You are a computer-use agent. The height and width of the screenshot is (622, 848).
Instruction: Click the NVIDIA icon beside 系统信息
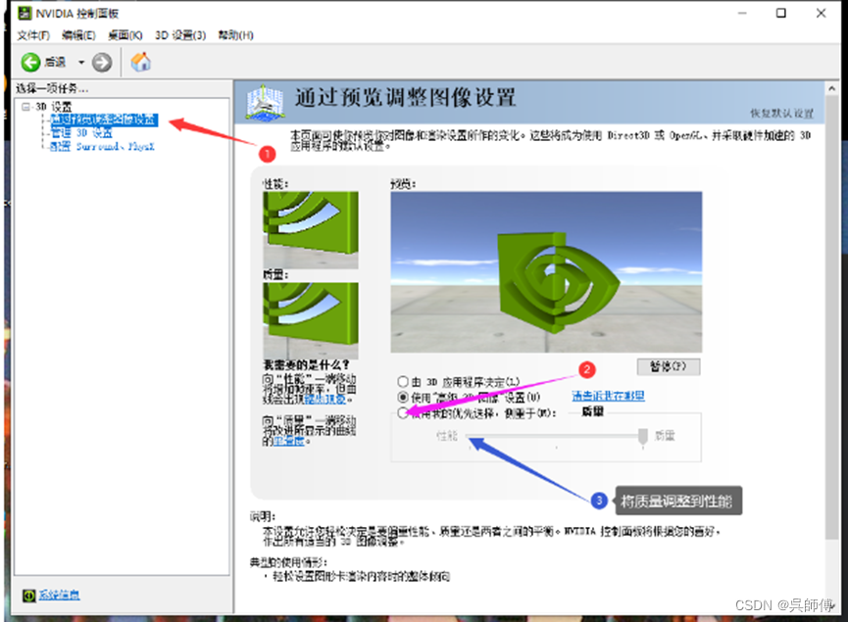click(28, 596)
